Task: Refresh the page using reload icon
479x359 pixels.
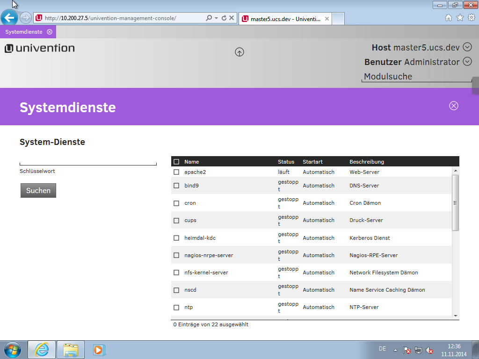Action: 224,18
